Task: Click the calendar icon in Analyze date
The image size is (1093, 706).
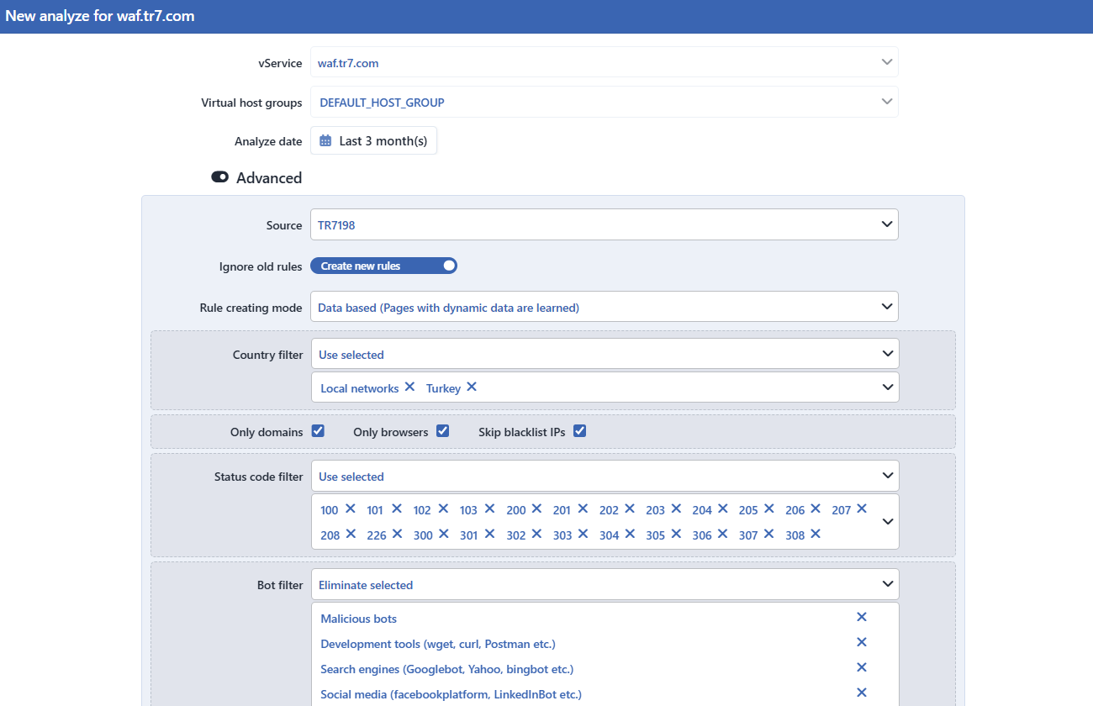Action: (x=325, y=141)
